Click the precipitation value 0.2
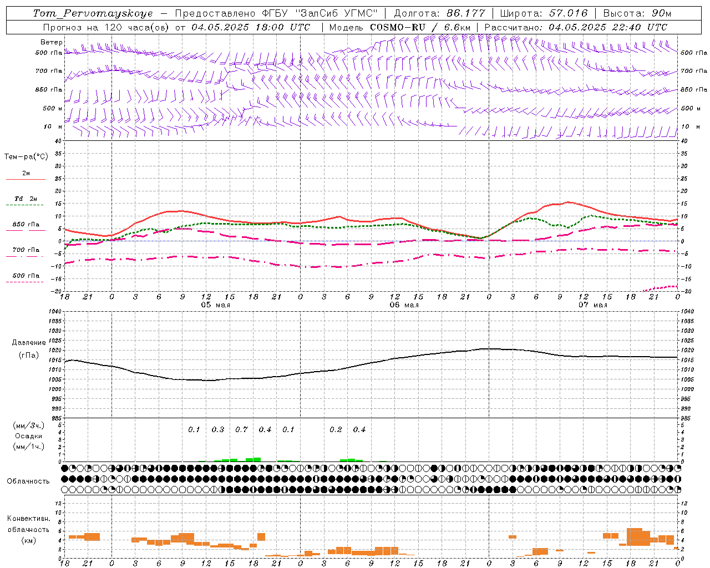 [336, 430]
